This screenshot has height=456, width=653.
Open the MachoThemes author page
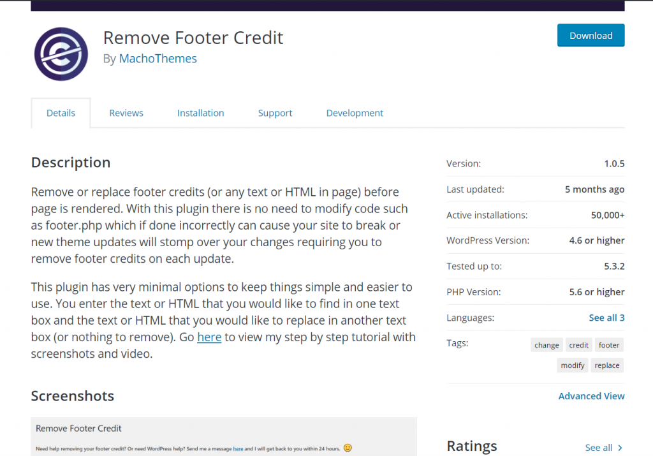pyautogui.click(x=158, y=58)
